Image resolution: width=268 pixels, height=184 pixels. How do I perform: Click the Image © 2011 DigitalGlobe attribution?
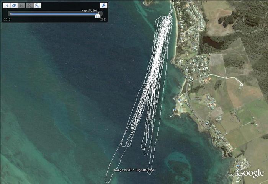[134, 170]
